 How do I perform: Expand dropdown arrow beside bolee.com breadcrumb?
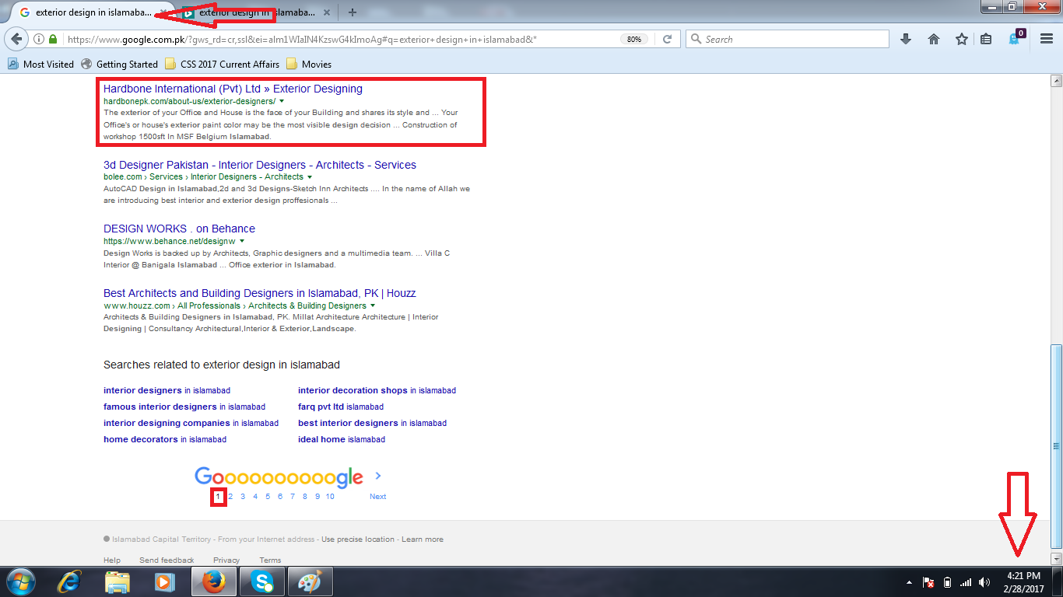tap(310, 177)
